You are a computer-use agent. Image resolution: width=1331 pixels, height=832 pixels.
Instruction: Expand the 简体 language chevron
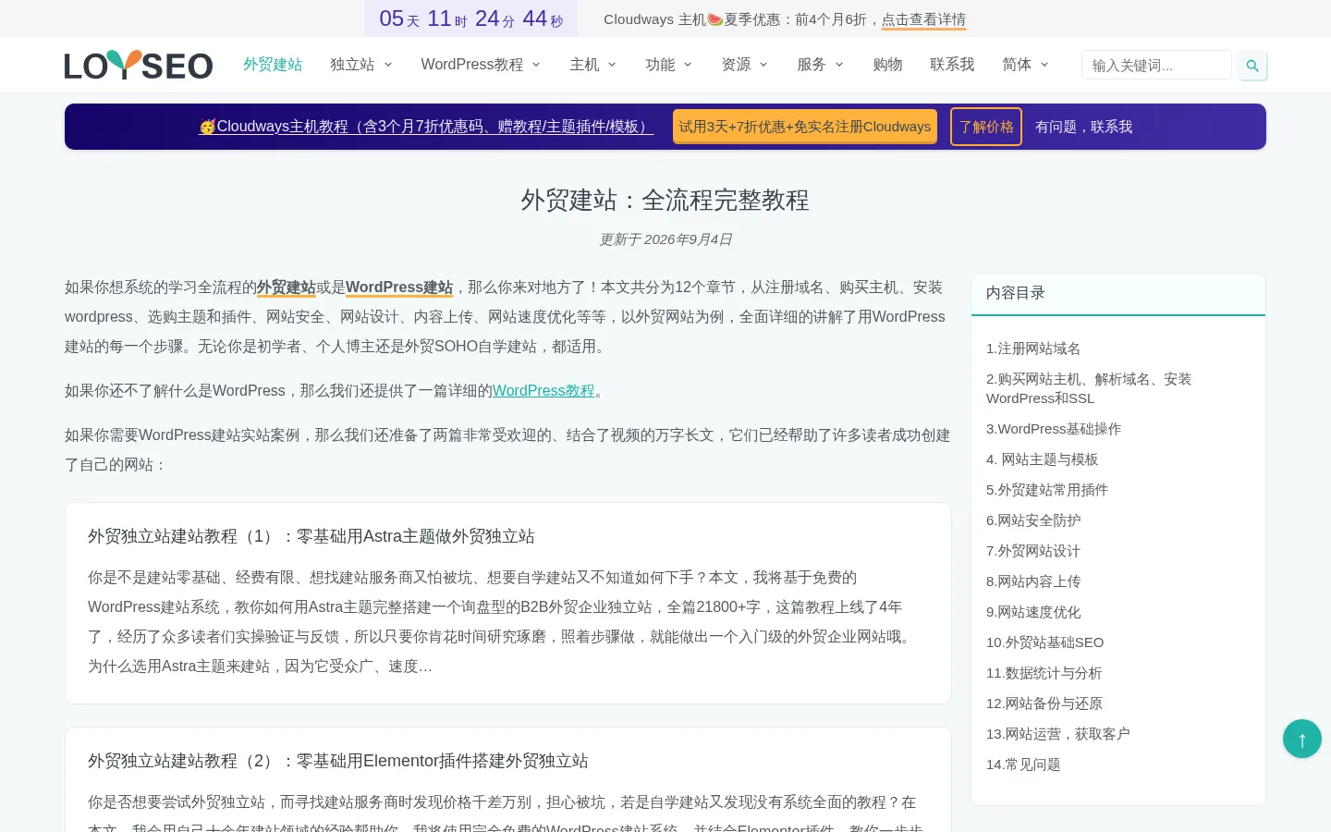pos(1044,65)
